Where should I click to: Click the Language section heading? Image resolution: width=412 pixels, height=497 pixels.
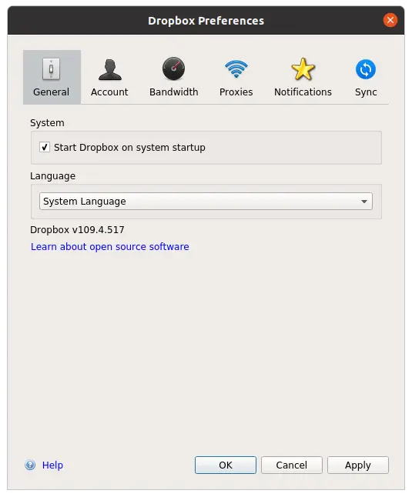pos(52,176)
